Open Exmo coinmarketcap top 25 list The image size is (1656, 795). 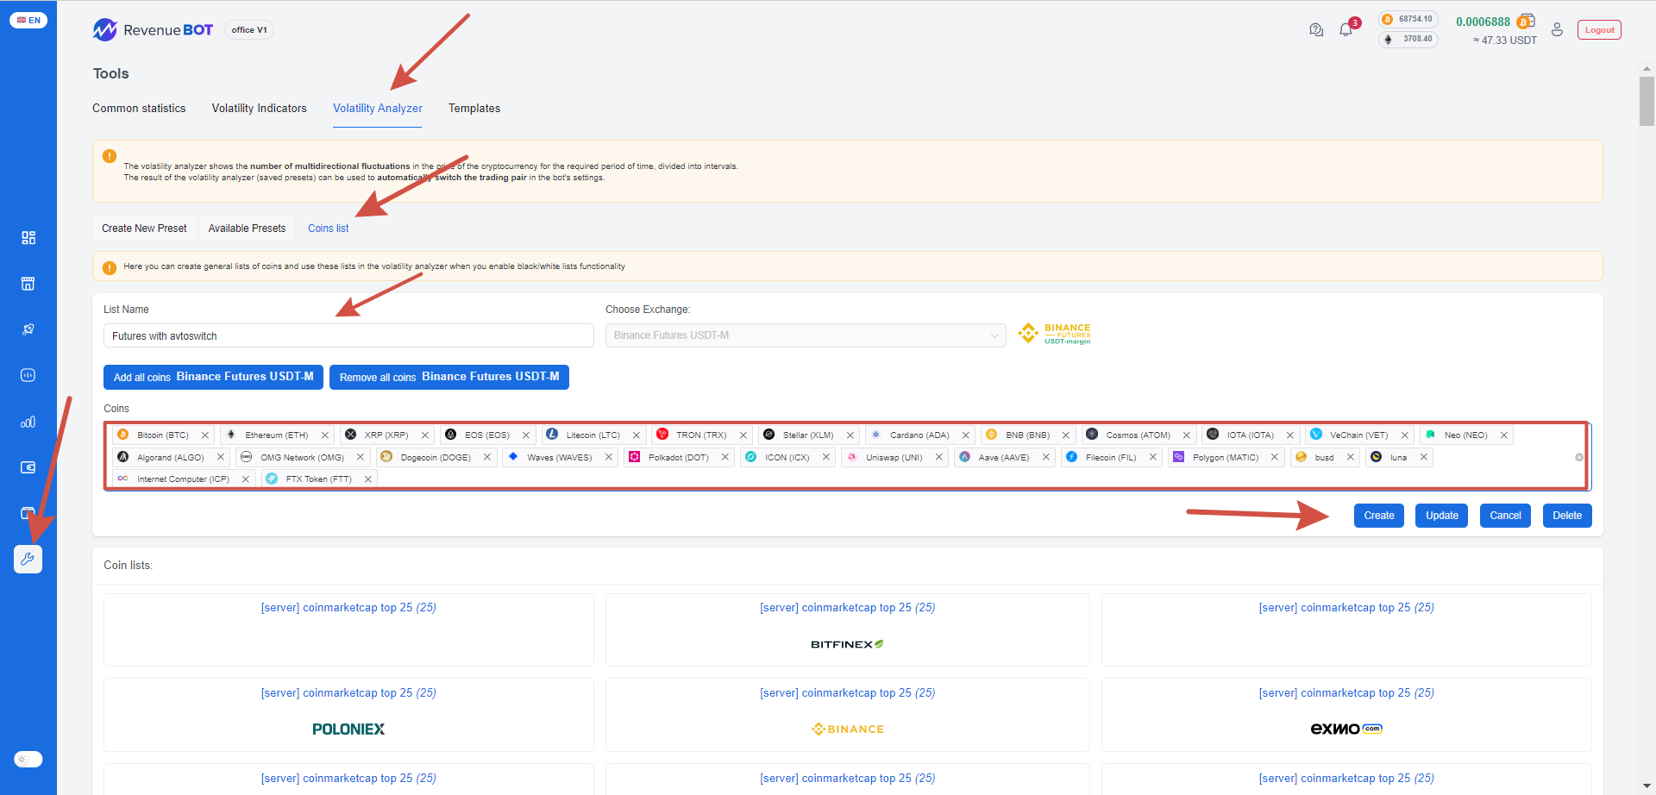click(x=1346, y=715)
